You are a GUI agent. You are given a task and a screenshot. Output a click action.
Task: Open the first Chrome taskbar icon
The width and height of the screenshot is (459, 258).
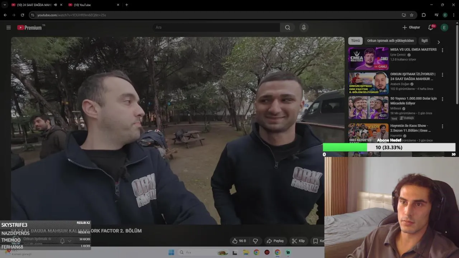tap(256, 252)
